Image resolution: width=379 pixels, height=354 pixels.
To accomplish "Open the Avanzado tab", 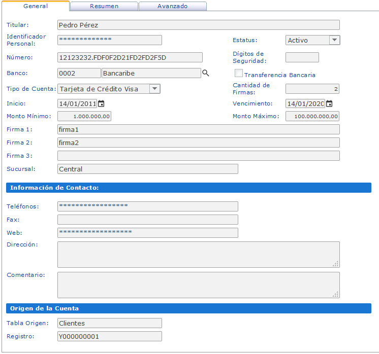I will click(x=172, y=7).
